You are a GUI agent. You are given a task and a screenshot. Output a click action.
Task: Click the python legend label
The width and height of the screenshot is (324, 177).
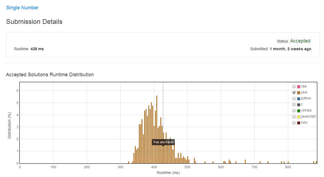(306, 98)
